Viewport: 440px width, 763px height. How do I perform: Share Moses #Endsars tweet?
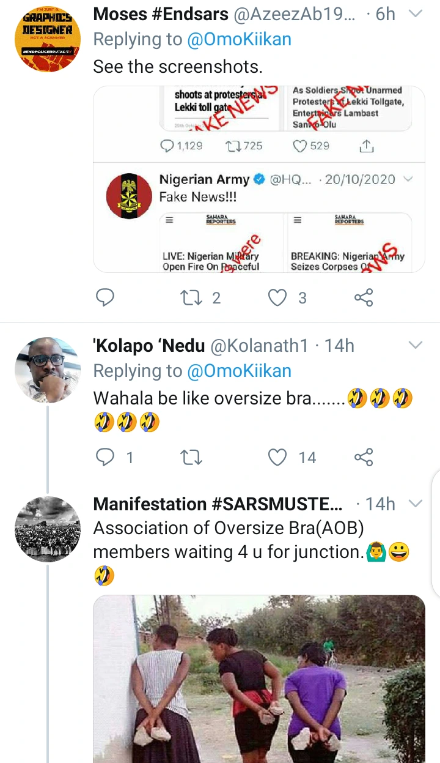[x=364, y=297]
